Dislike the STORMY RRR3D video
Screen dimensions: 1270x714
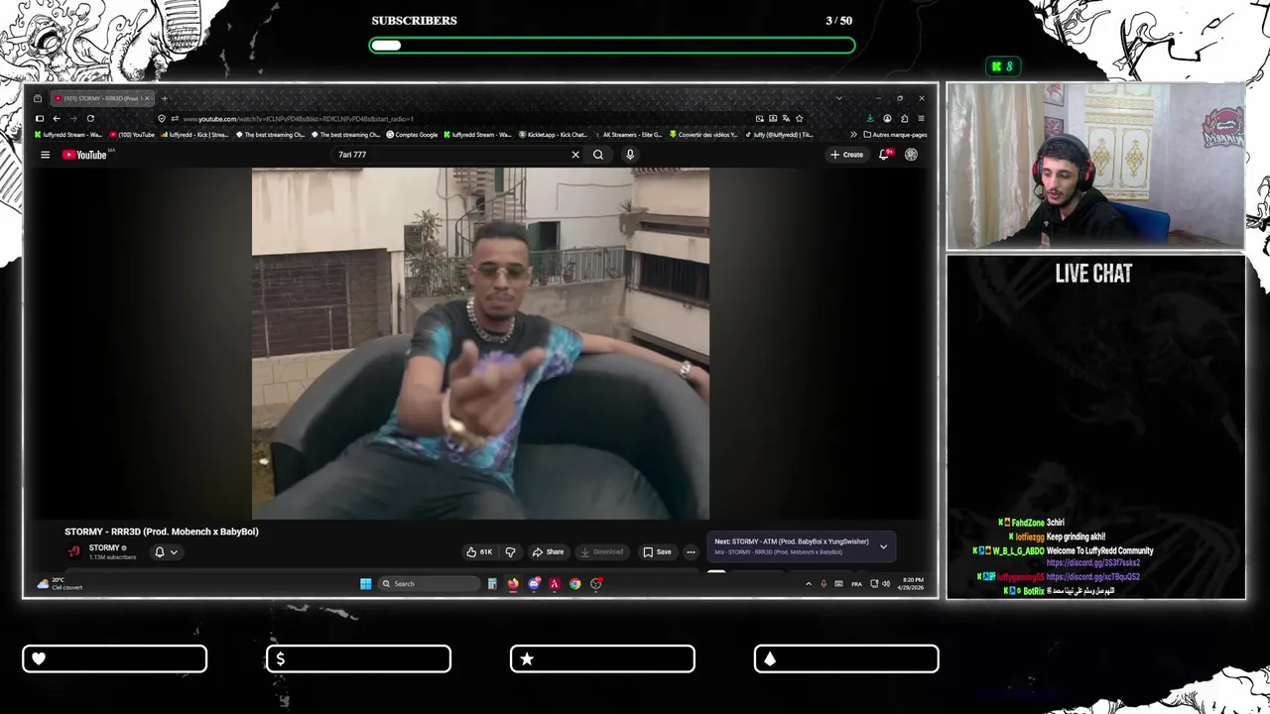pos(510,552)
